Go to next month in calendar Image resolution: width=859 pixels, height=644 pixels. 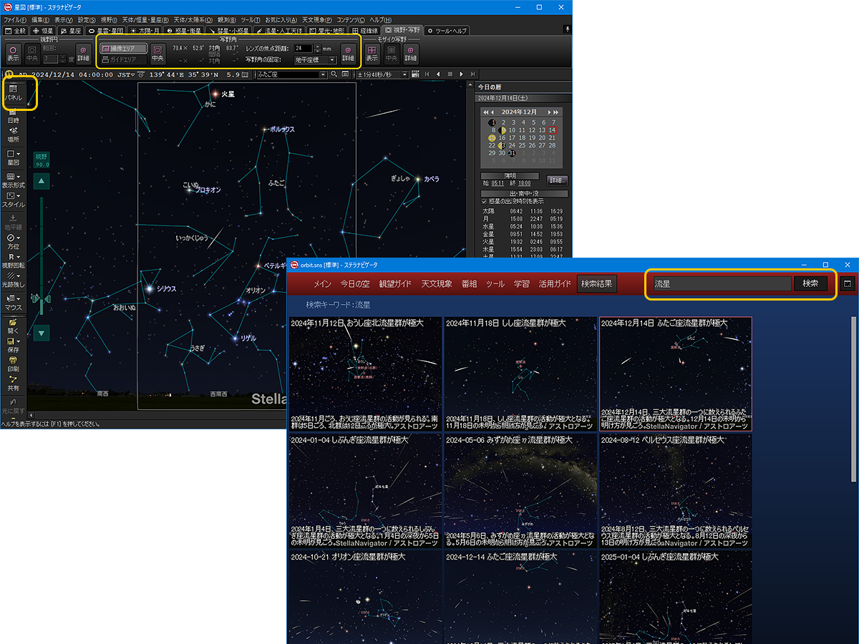(x=549, y=112)
